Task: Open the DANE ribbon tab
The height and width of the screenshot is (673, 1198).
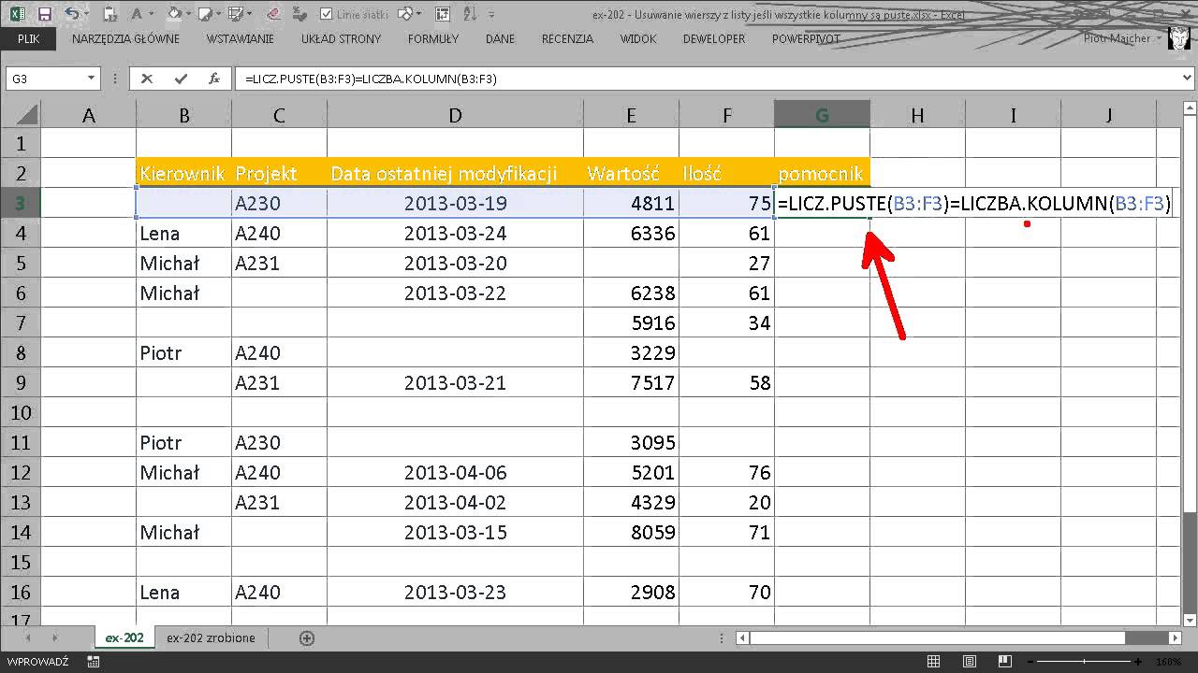Action: [x=500, y=39]
